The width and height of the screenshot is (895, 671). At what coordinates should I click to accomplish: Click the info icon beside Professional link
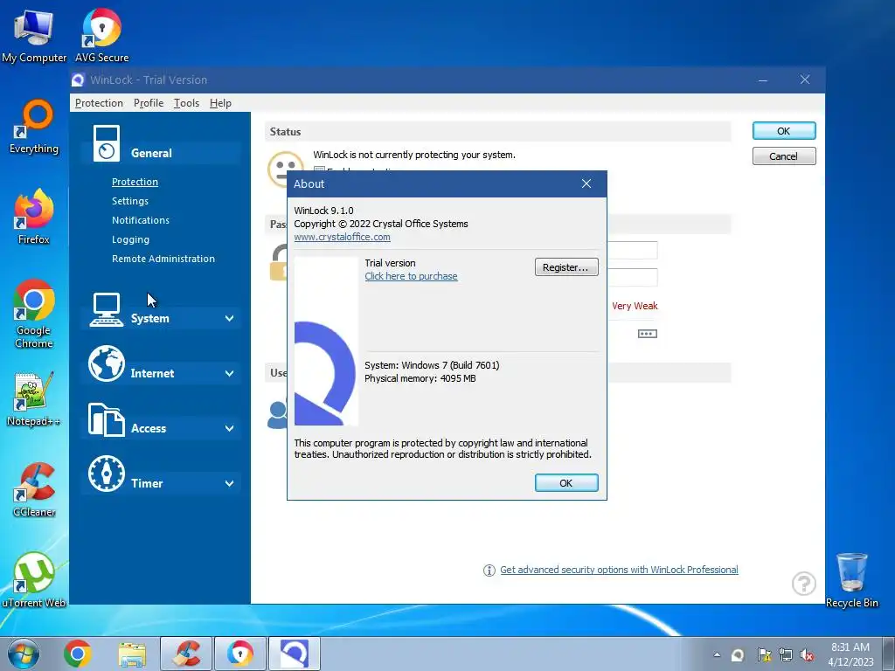[x=489, y=570]
